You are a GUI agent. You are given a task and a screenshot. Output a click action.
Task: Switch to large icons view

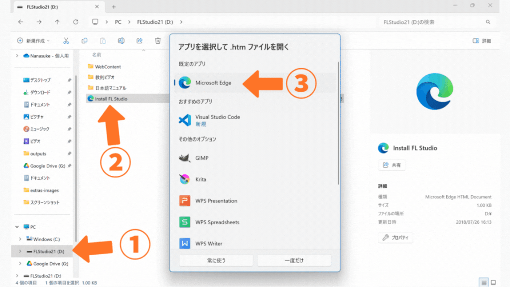pos(494,283)
